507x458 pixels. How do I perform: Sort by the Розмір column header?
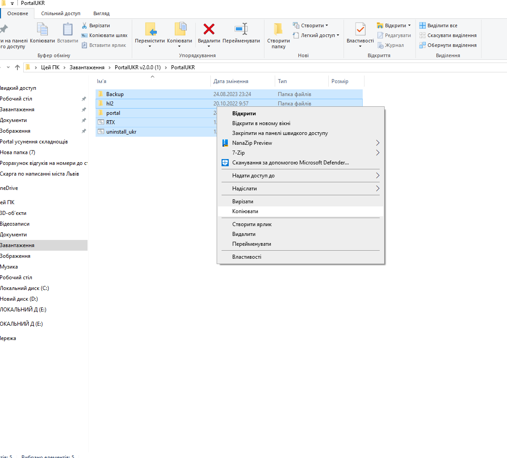point(346,81)
